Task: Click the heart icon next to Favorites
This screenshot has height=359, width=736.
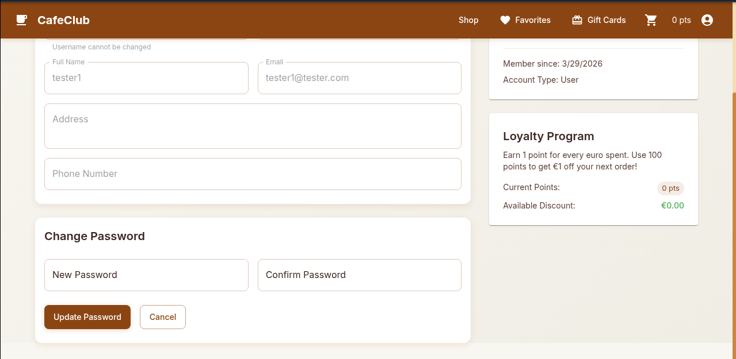Action: 505,20
